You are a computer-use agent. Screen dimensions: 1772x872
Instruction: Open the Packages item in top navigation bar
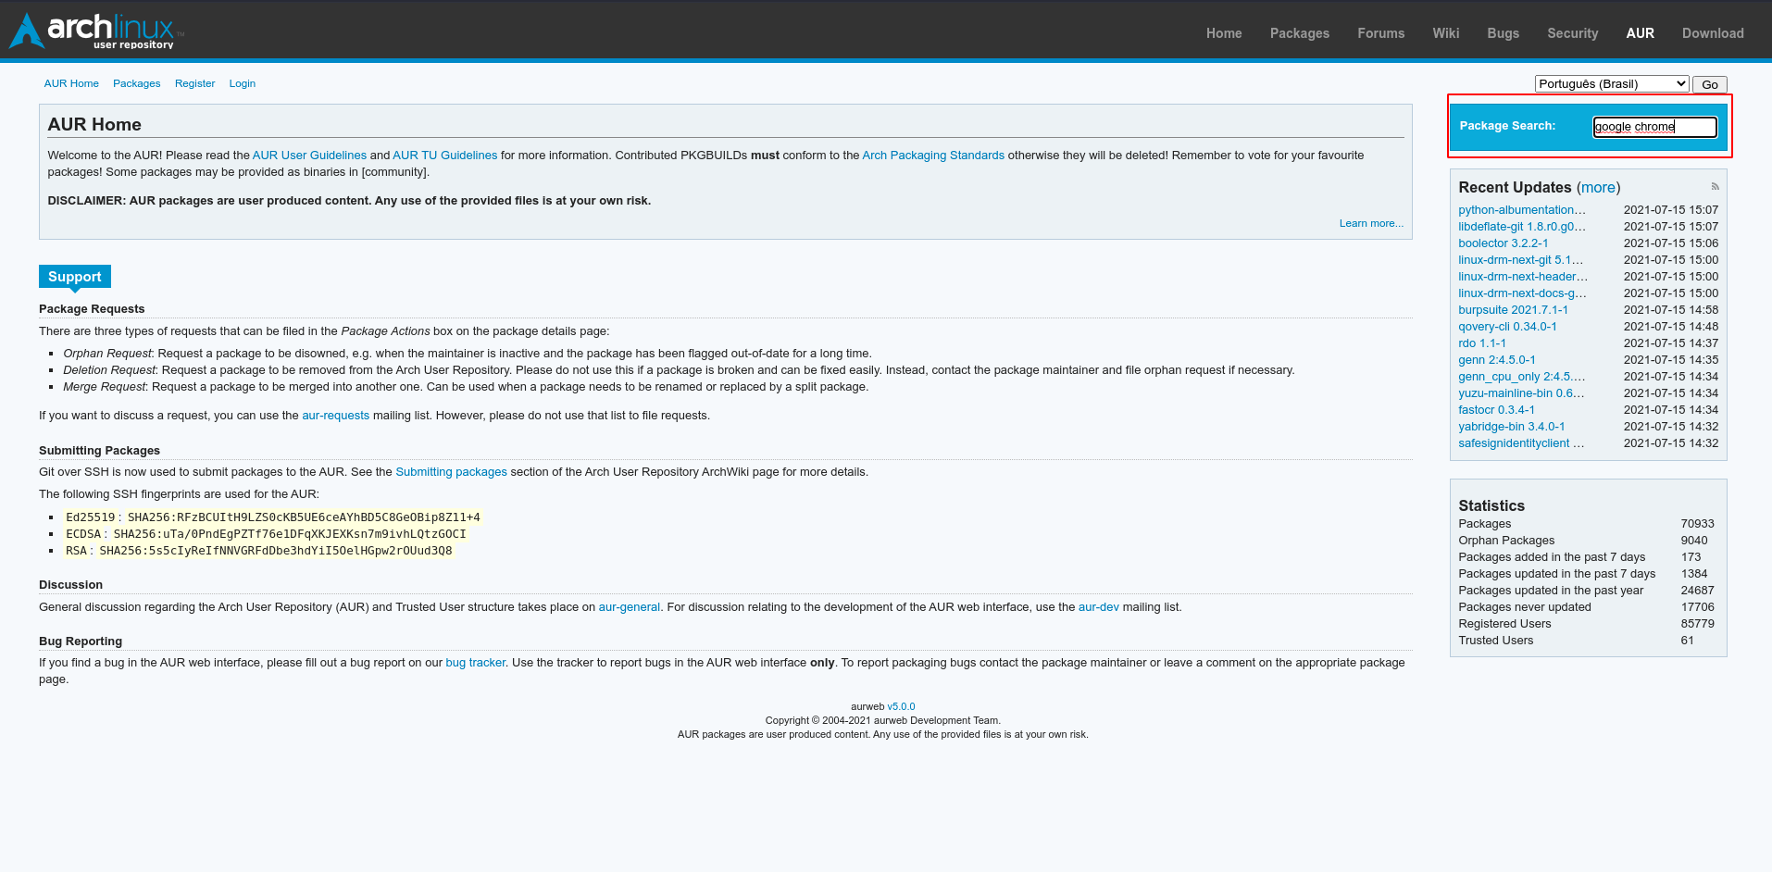coord(1299,33)
